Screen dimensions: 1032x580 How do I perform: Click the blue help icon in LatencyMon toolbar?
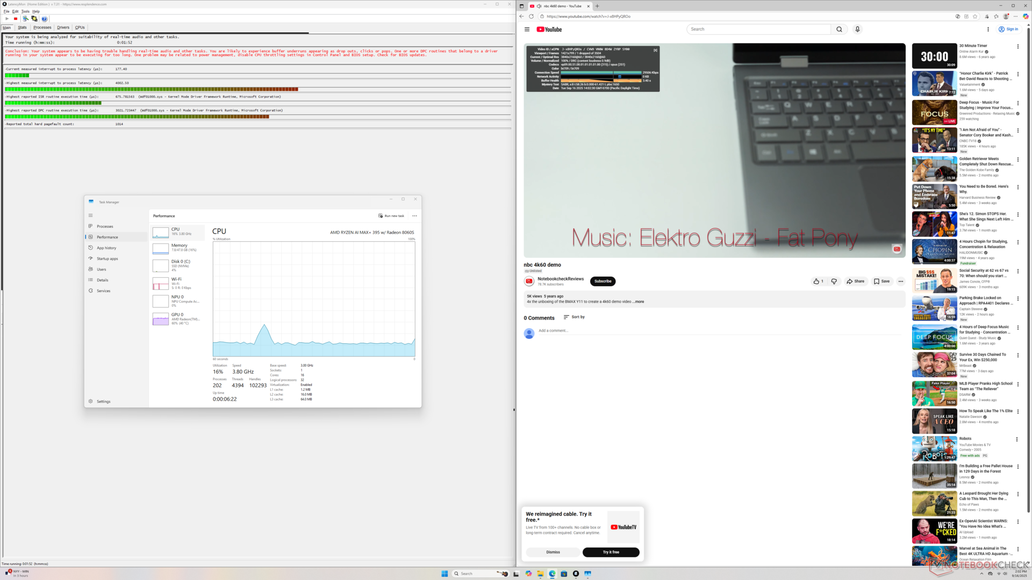point(45,19)
